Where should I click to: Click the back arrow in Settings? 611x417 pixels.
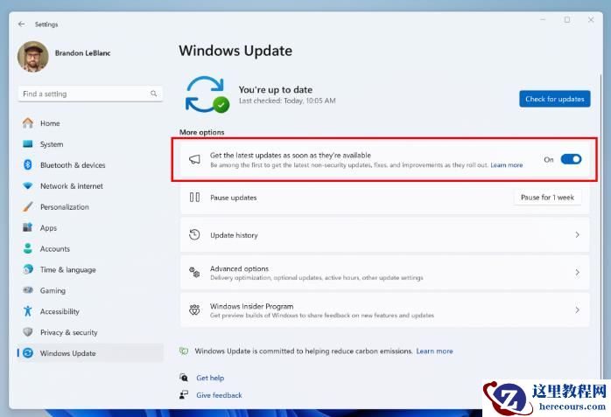point(21,24)
